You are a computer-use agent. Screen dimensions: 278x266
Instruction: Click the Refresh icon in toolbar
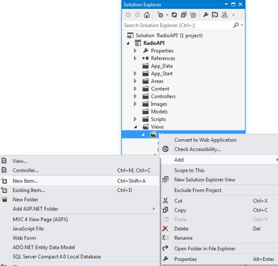[x=174, y=15]
